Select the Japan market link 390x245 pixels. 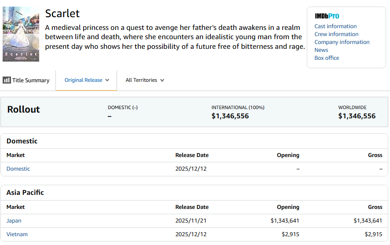(14, 221)
